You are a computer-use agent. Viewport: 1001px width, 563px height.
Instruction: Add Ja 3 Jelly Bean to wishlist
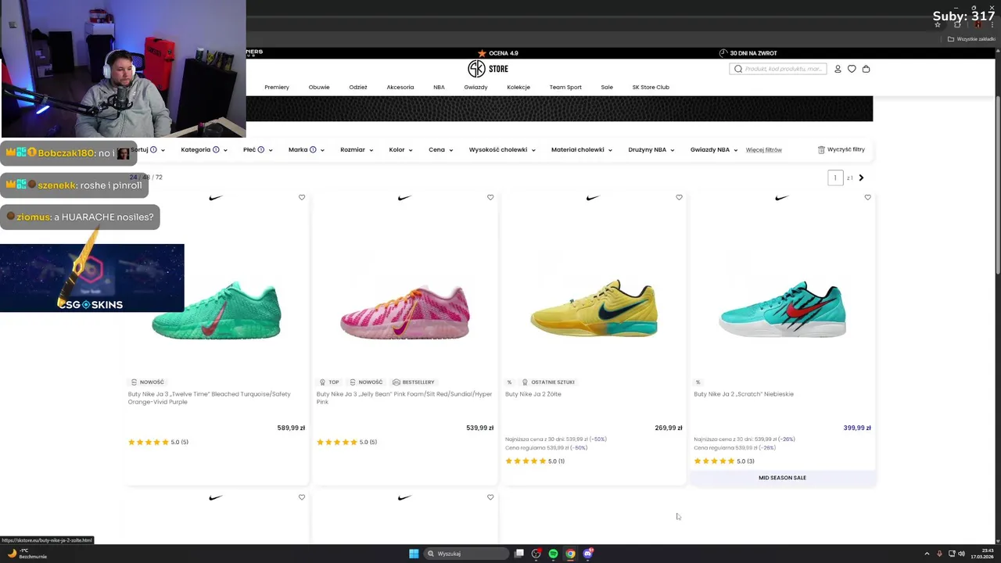pyautogui.click(x=490, y=197)
